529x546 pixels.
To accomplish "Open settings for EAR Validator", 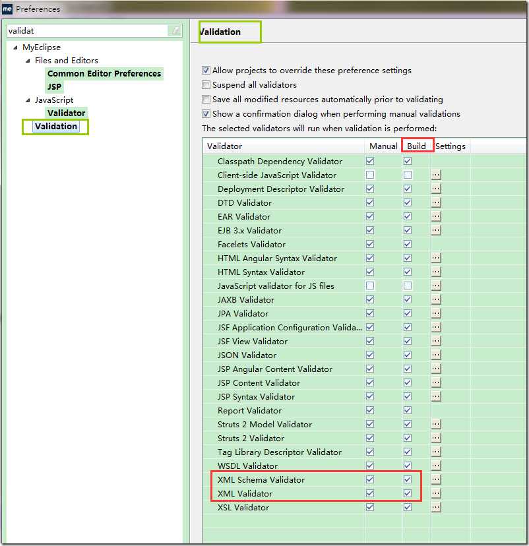I will pyautogui.click(x=436, y=216).
